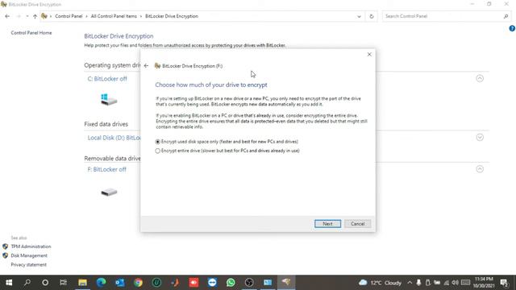Open WhatsApp from taskbar
516x290 pixels.
tap(231, 283)
